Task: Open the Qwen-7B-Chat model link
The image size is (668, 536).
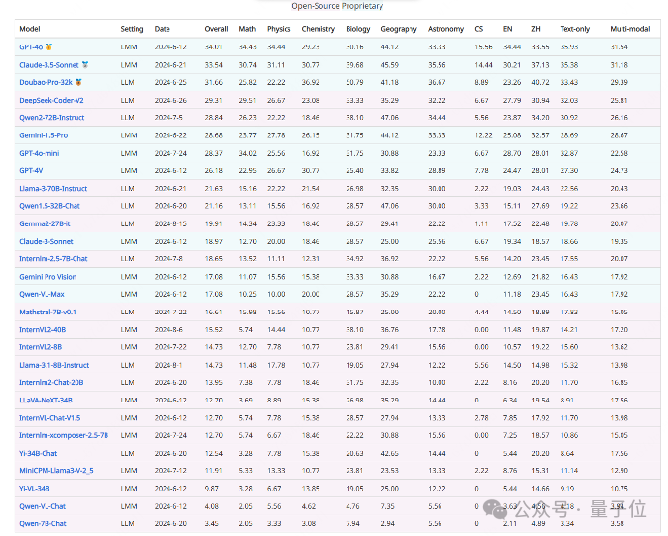Action: pyautogui.click(x=43, y=524)
